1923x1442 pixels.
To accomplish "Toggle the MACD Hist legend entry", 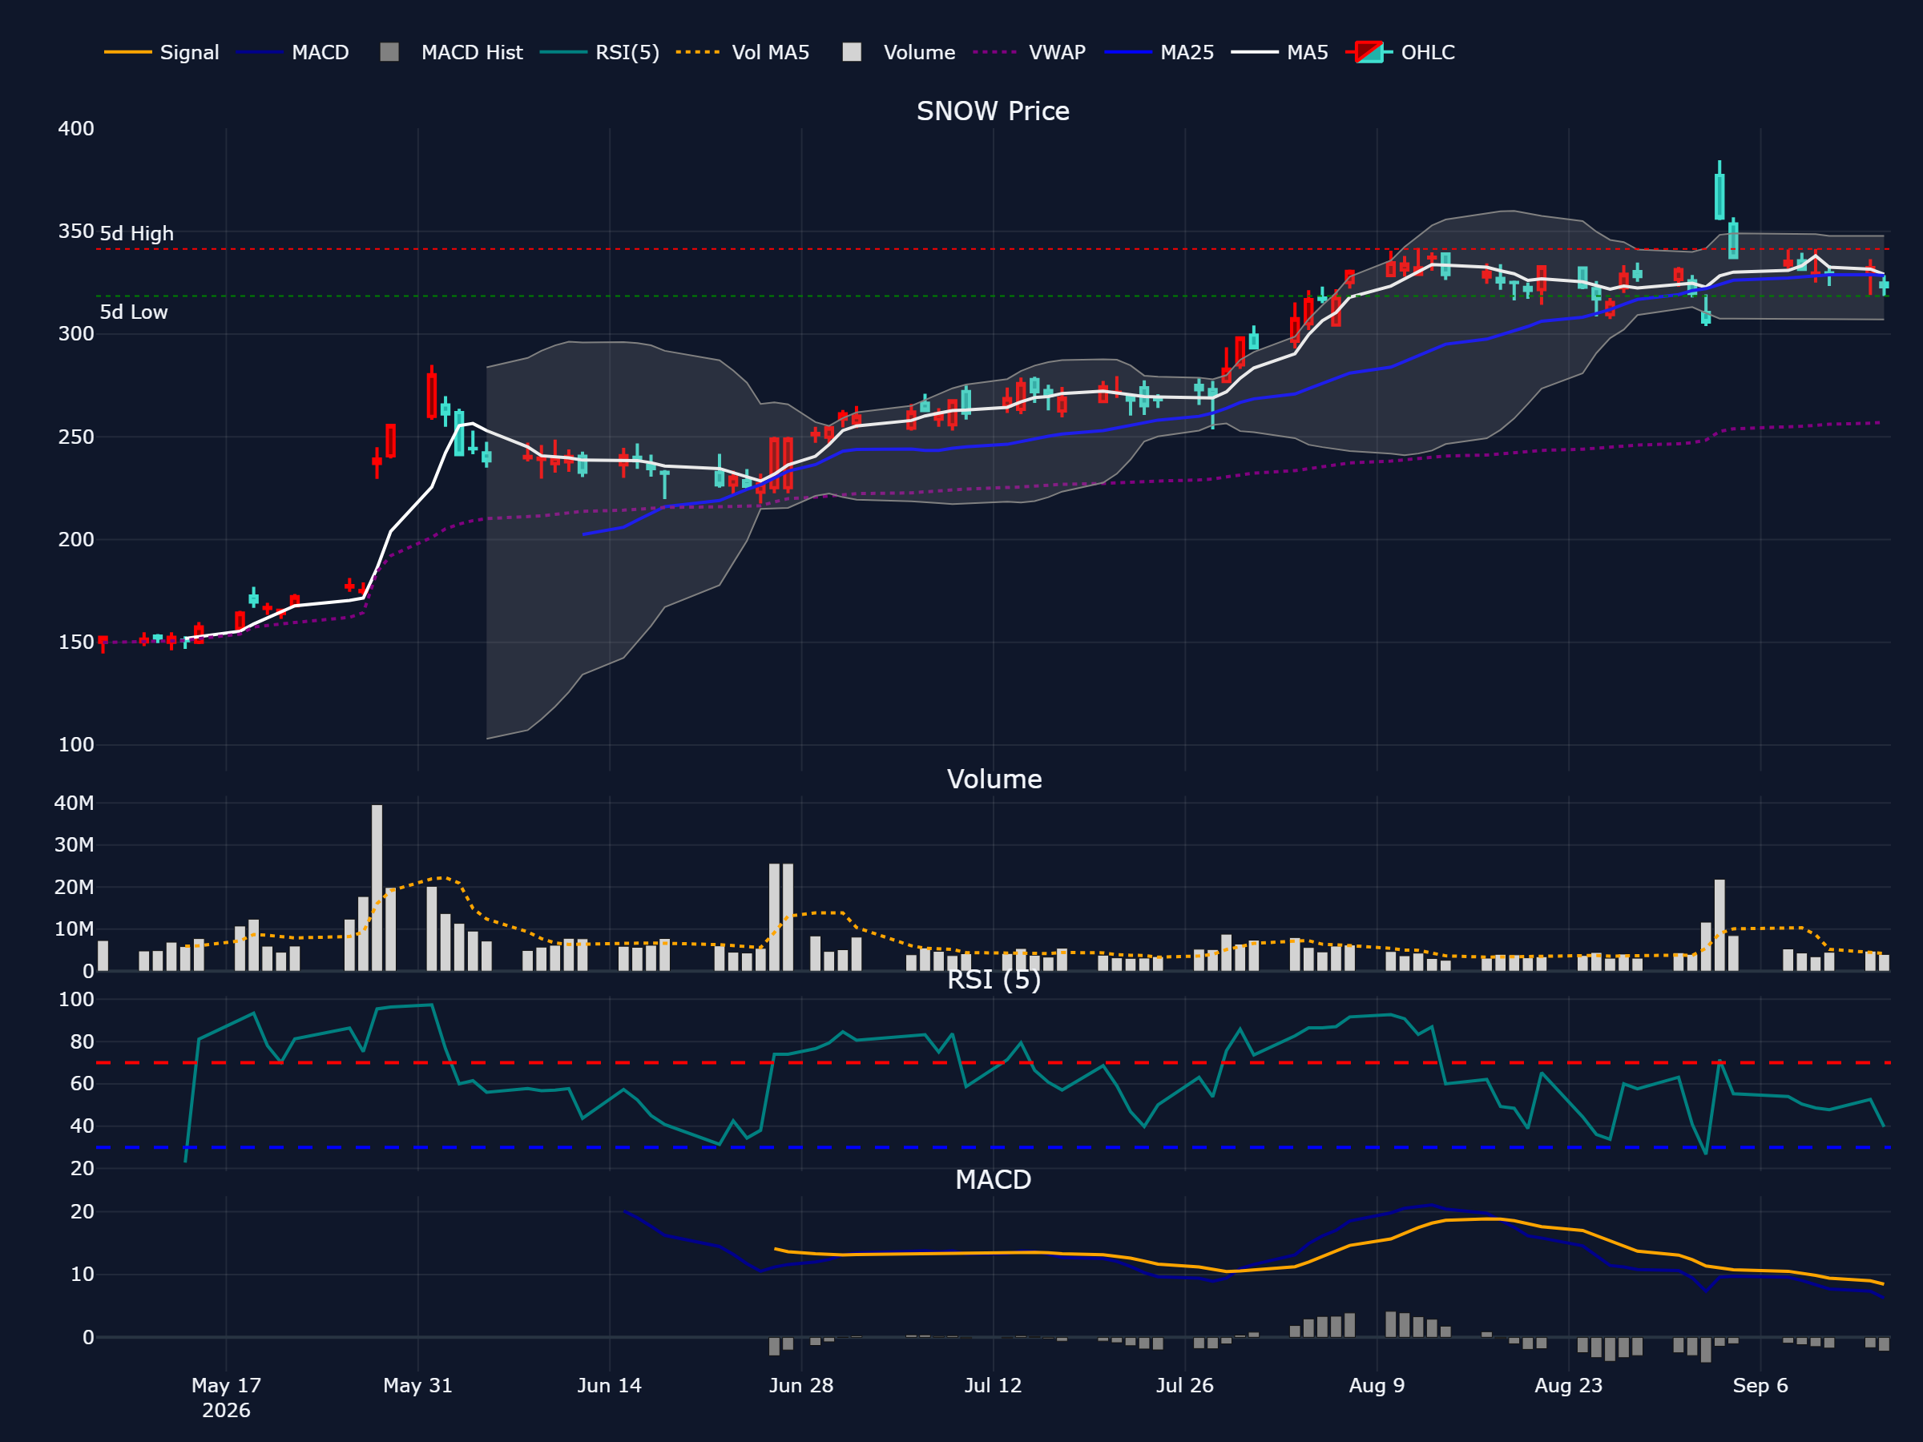I will coord(451,52).
